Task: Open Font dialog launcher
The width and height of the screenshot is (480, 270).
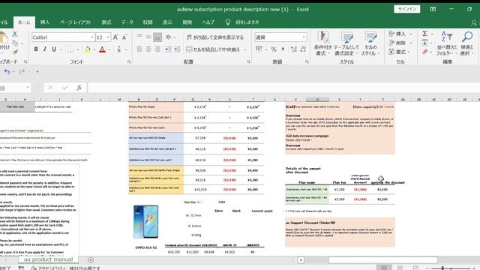Action: click(x=129, y=61)
